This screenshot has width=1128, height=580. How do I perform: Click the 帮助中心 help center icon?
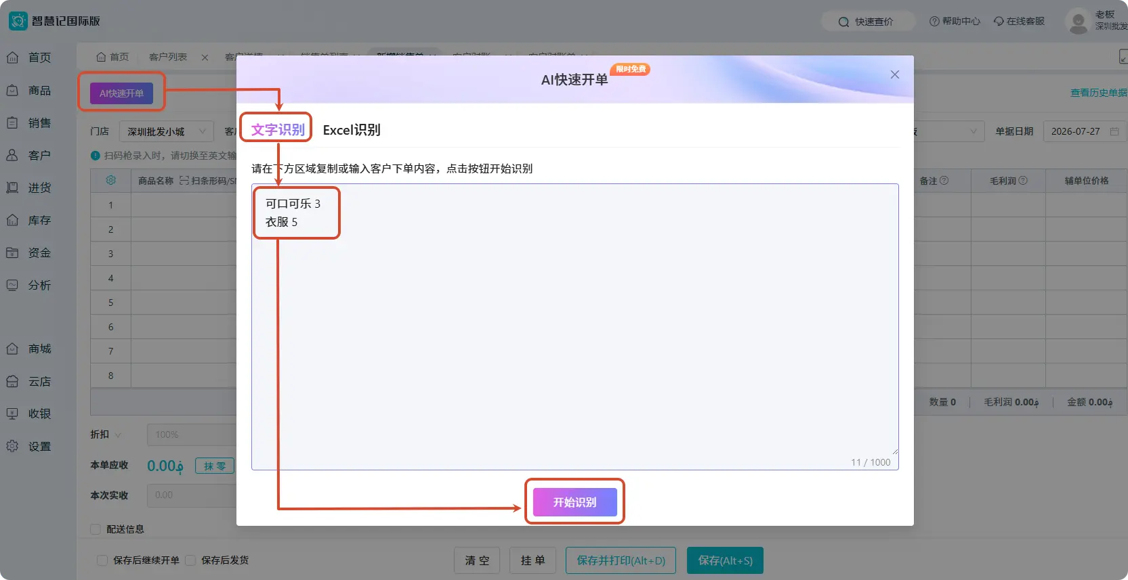(934, 21)
